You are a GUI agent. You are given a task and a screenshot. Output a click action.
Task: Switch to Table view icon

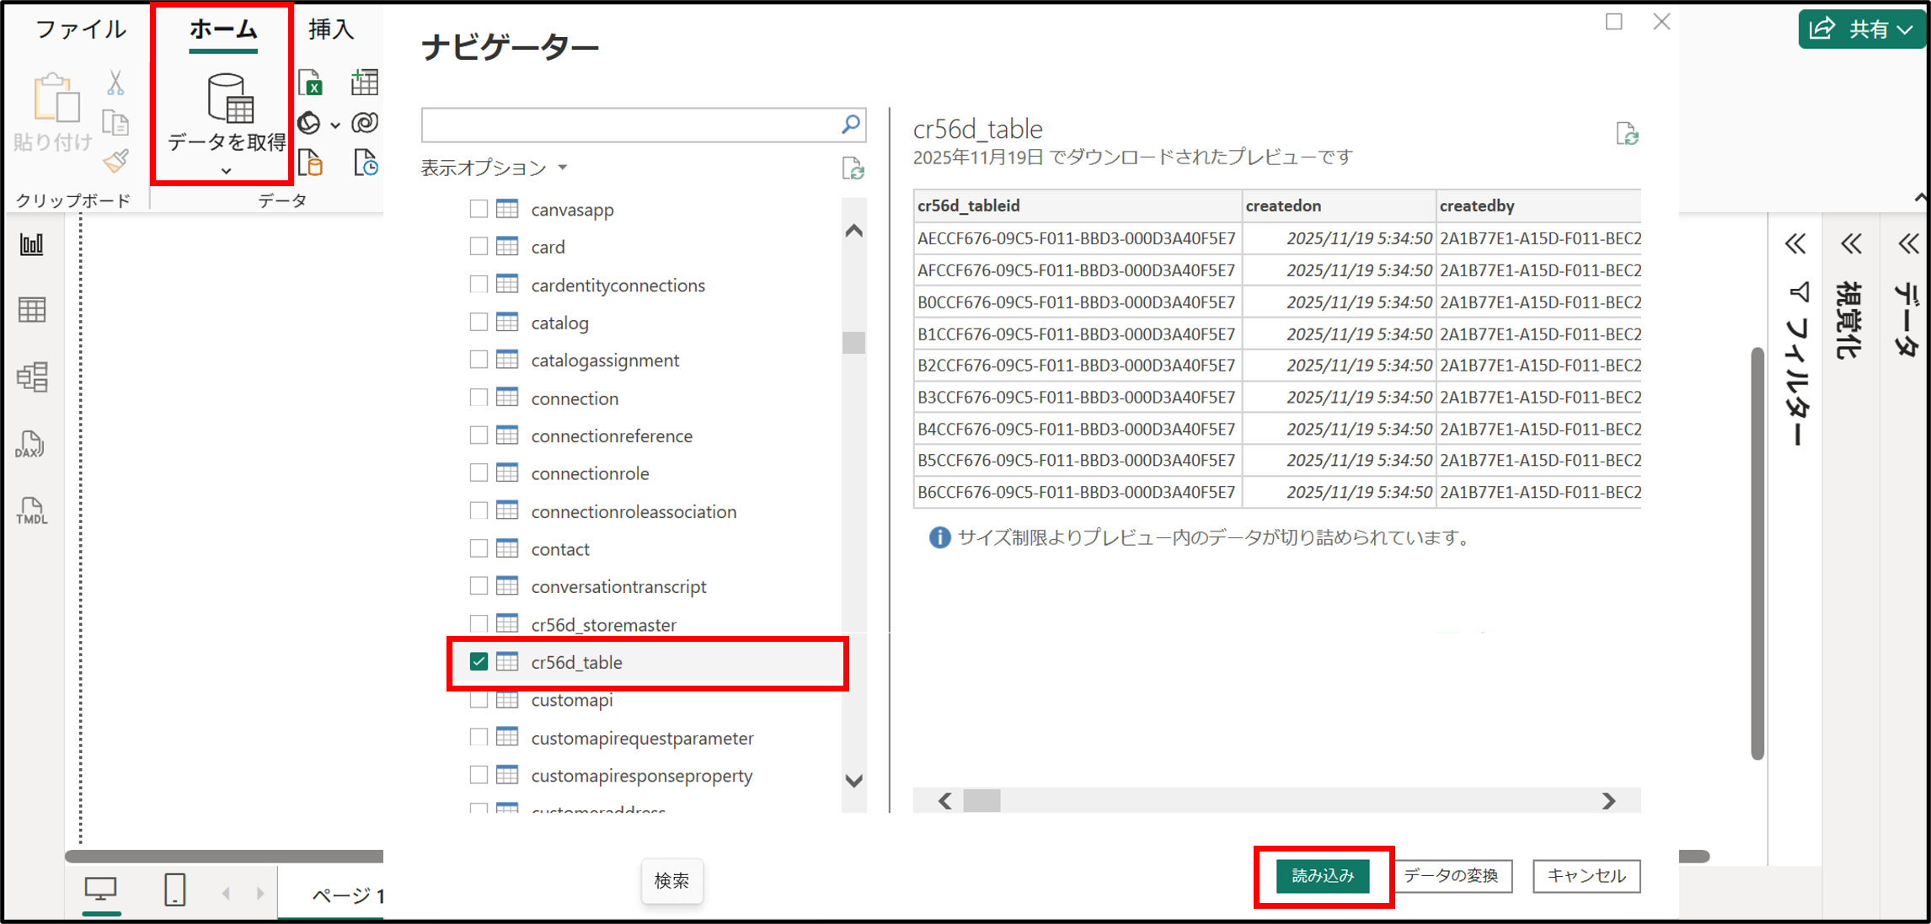point(32,310)
